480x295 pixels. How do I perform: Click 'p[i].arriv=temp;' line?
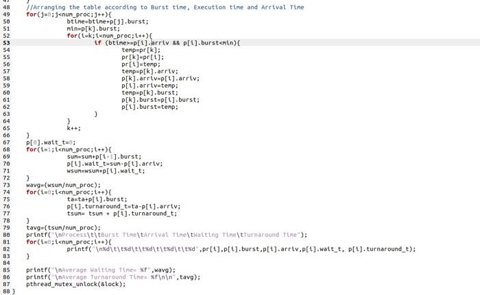[x=149, y=86]
